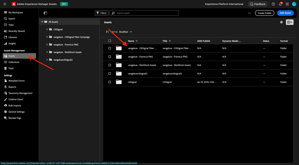Open the notifications bell icon
The image size is (299, 165).
click(x=280, y=4)
